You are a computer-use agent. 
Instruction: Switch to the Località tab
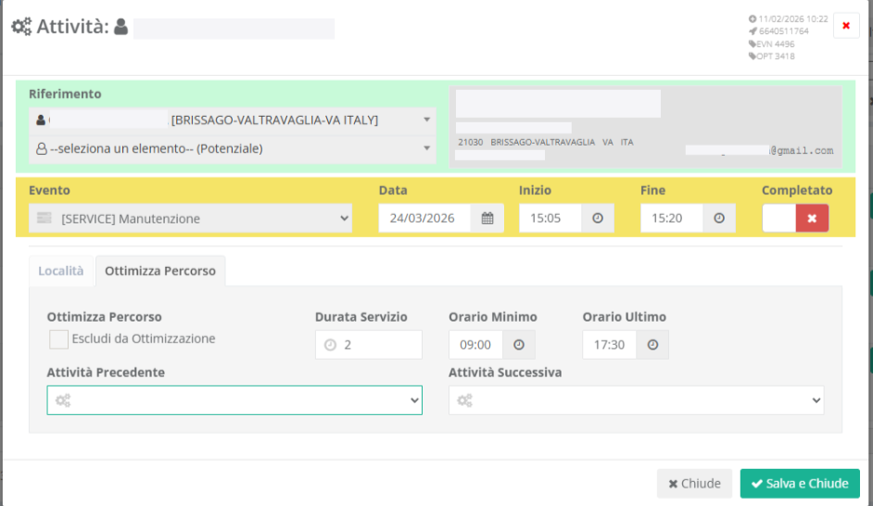click(x=61, y=271)
